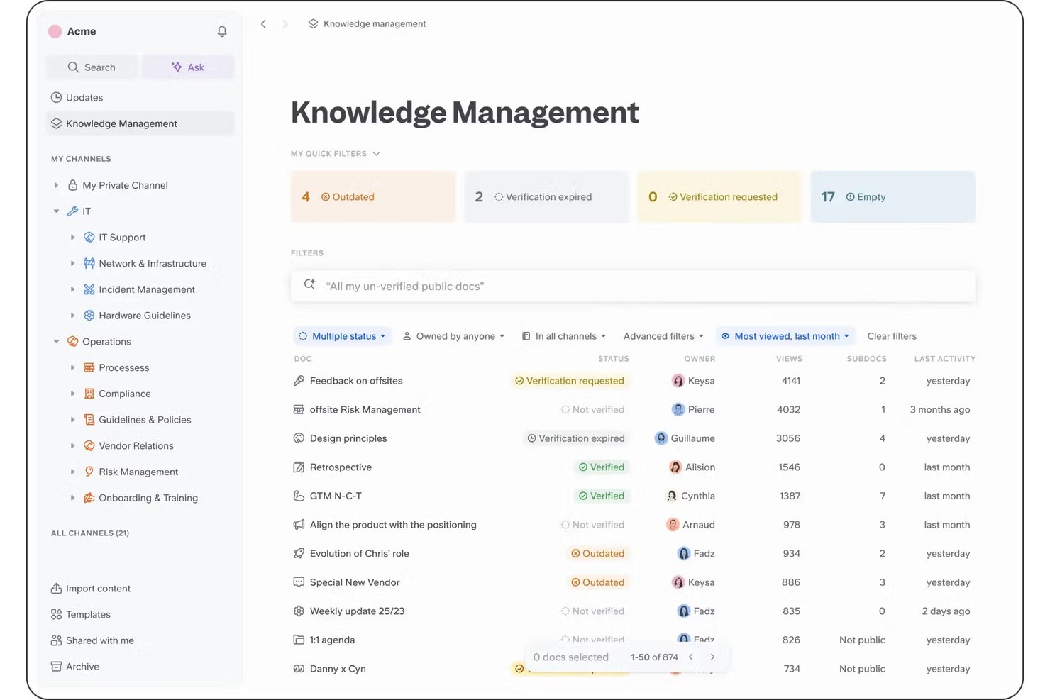Screen dimensions: 1050x700
Task: Open the Archive section
Action: [74, 667]
